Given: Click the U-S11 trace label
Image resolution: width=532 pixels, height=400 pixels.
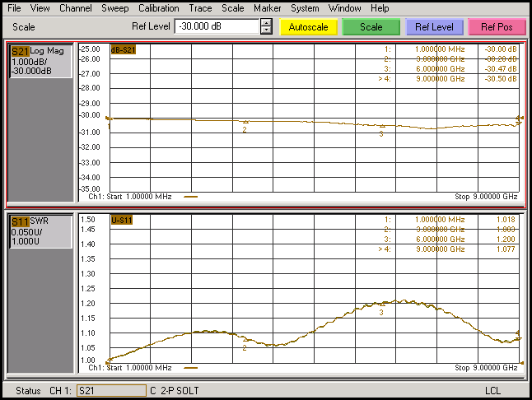Looking at the screenshot, I should point(123,220).
